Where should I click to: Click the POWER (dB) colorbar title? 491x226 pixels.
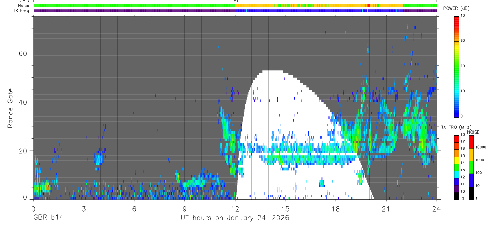point(456,8)
